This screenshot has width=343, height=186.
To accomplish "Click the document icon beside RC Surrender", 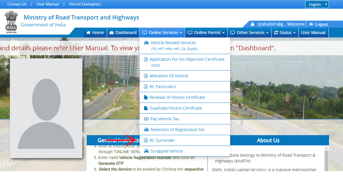I will [x=146, y=140].
